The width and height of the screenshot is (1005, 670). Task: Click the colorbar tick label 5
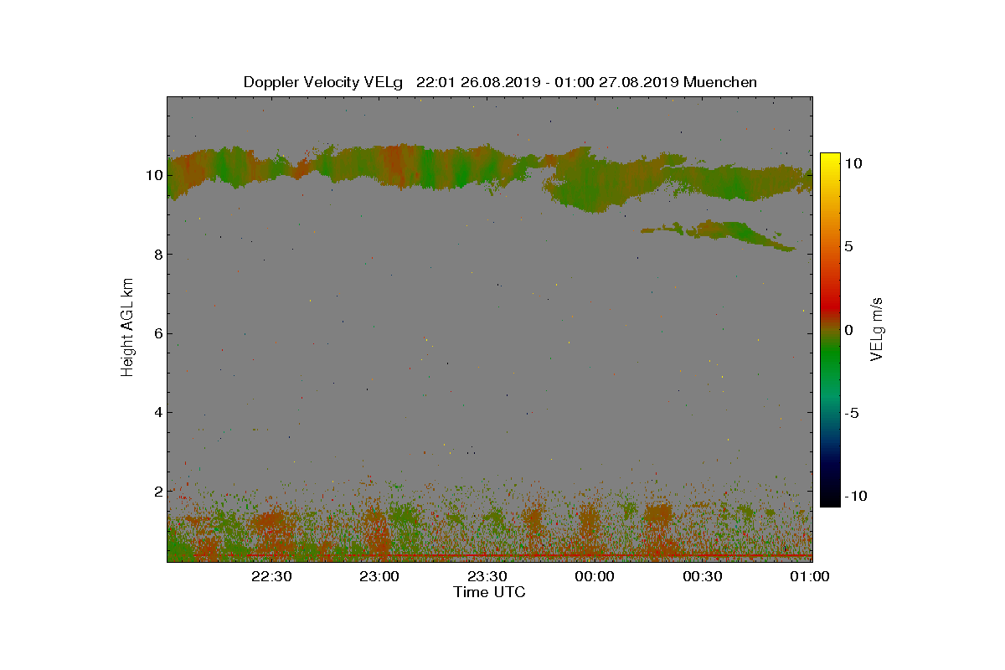[848, 246]
